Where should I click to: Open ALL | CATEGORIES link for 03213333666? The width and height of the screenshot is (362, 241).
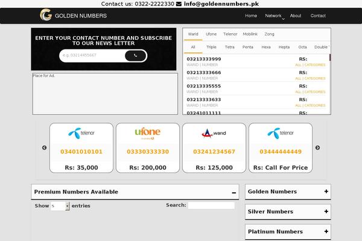click(310, 78)
